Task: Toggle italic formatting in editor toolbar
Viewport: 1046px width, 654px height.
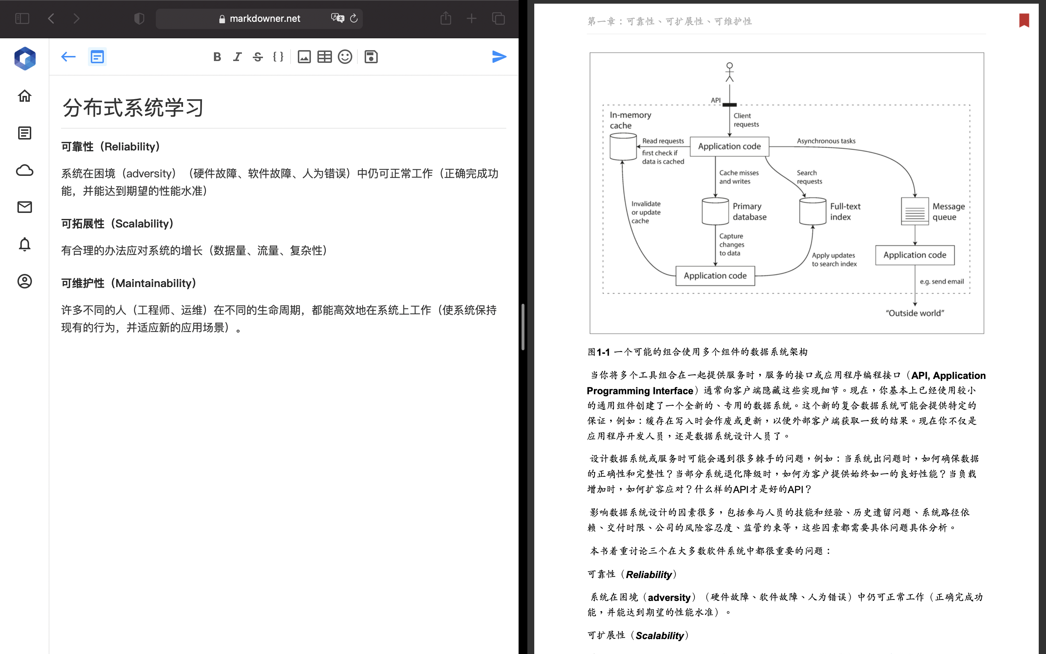Action: [x=237, y=57]
